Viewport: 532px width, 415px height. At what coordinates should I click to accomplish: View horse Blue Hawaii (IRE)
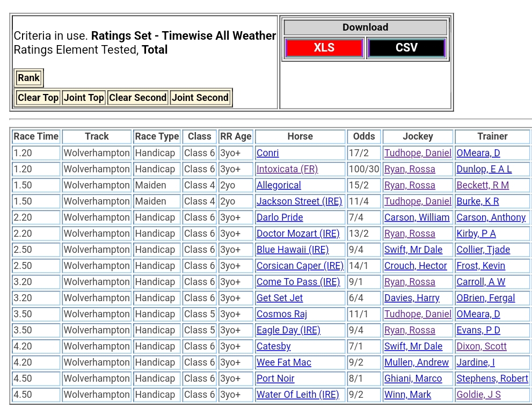click(293, 250)
